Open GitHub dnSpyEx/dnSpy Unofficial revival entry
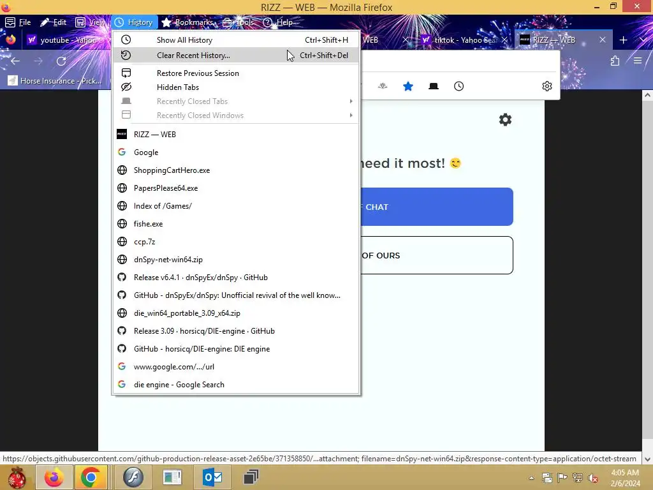The height and width of the screenshot is (490, 653). click(x=236, y=295)
